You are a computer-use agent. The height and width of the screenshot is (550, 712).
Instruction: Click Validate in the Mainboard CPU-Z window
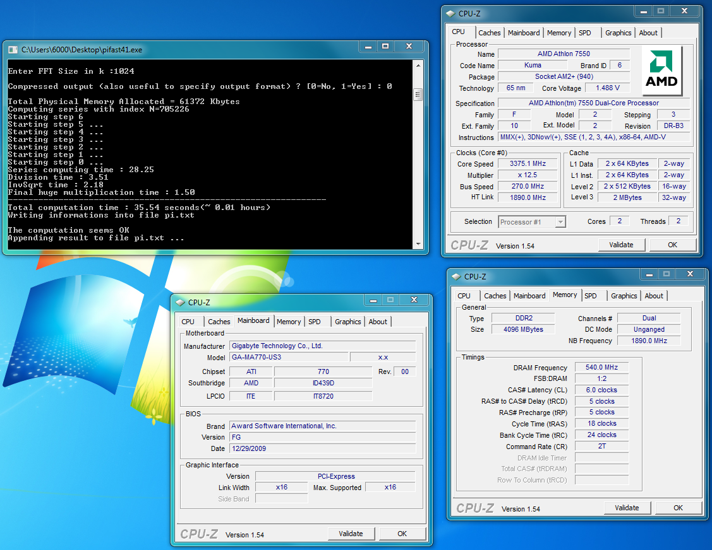(x=351, y=534)
